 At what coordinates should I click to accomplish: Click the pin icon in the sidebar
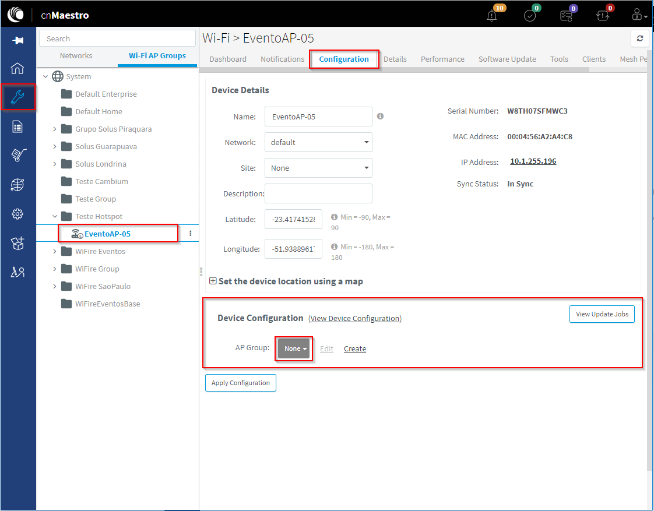pyautogui.click(x=17, y=40)
